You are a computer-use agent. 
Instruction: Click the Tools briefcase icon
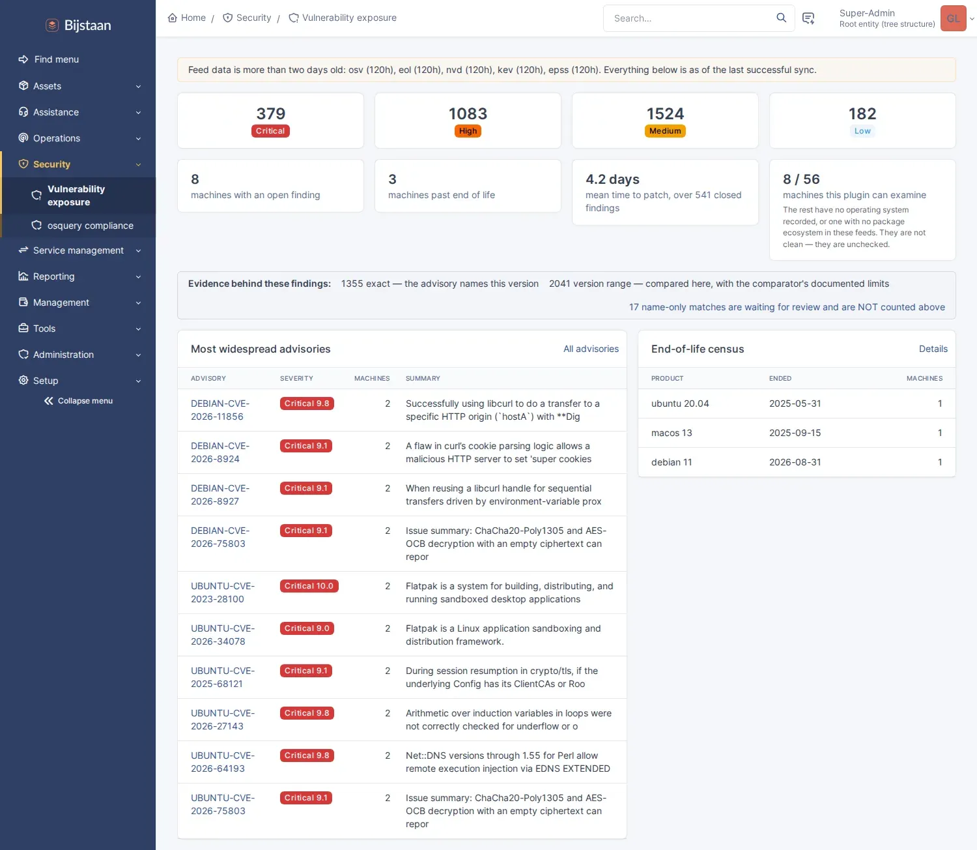(x=23, y=329)
